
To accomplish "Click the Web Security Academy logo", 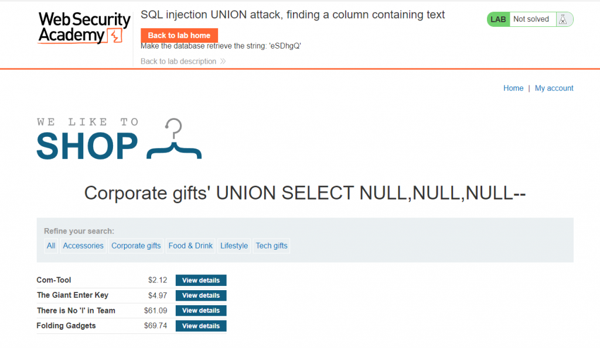I will (x=84, y=27).
